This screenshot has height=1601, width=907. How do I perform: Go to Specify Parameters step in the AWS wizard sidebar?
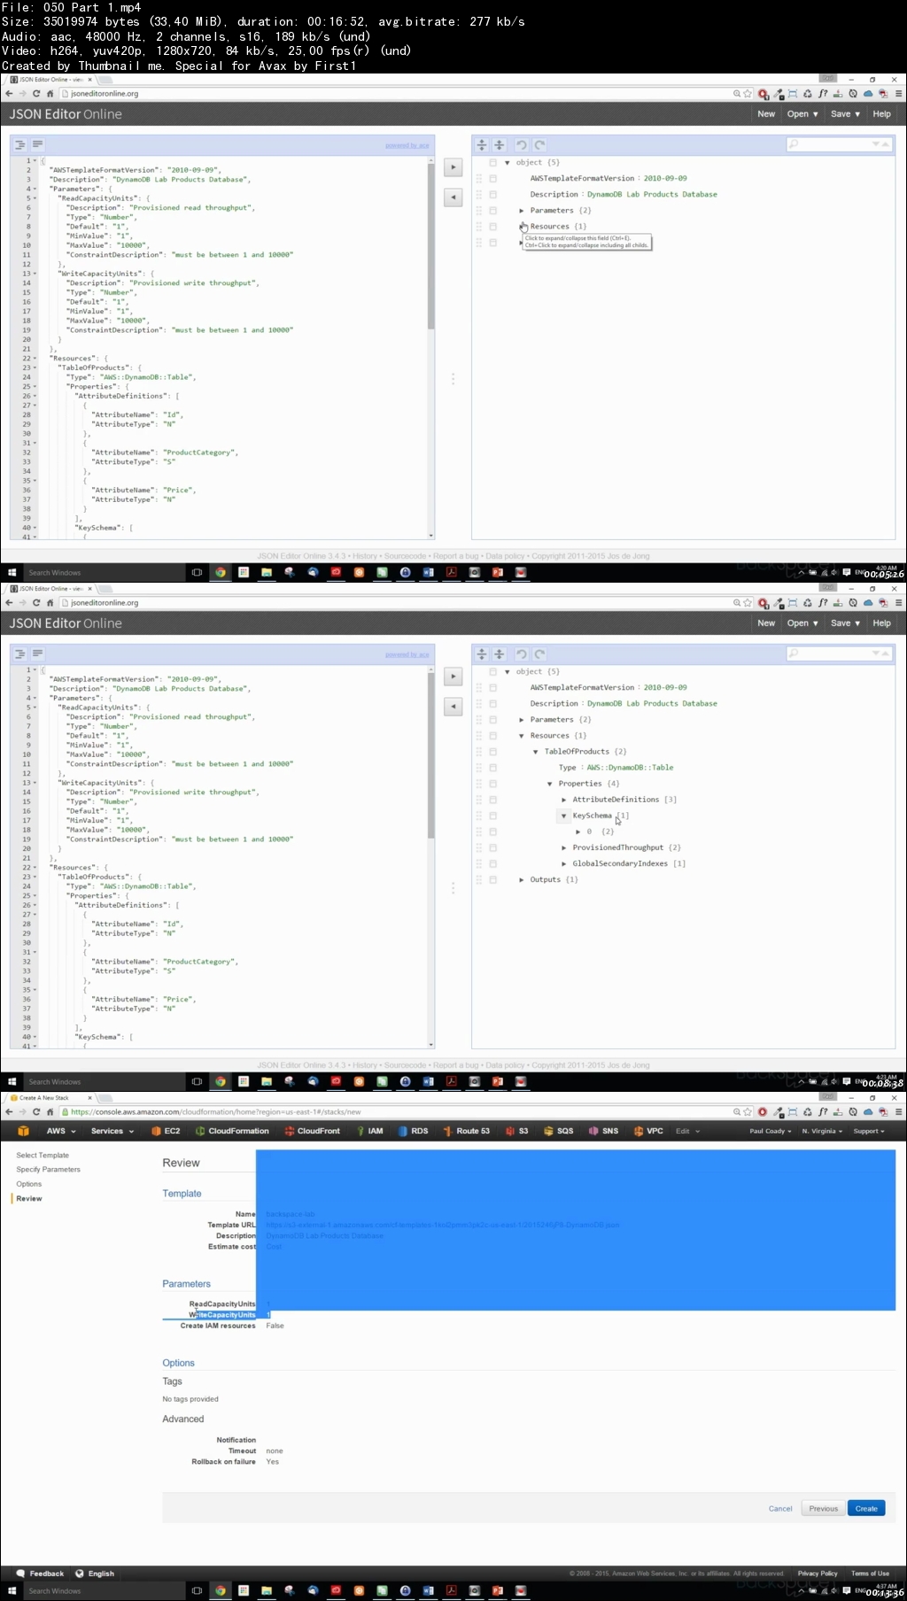[x=48, y=1170]
